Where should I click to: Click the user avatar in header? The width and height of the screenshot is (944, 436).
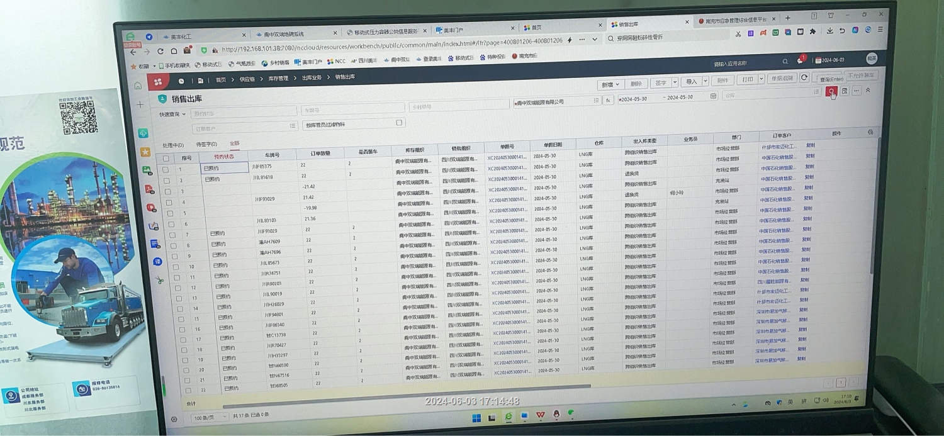872,58
